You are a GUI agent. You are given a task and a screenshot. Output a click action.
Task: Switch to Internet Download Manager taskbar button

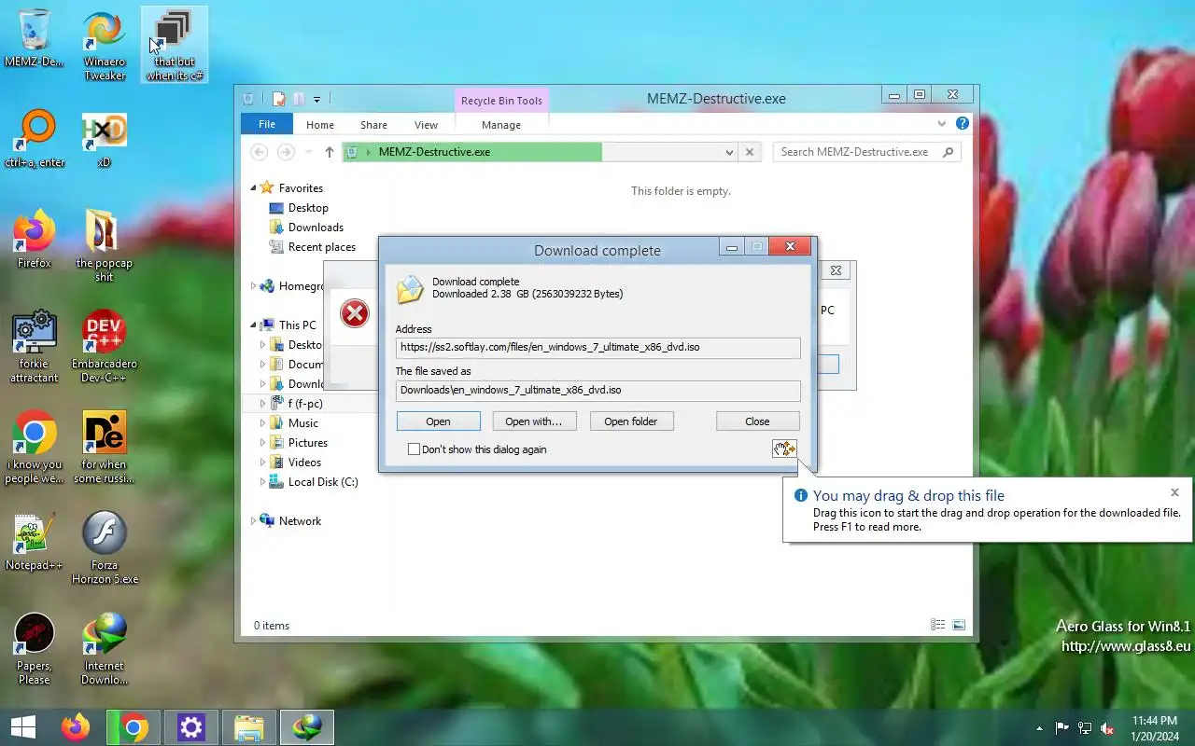[307, 726]
